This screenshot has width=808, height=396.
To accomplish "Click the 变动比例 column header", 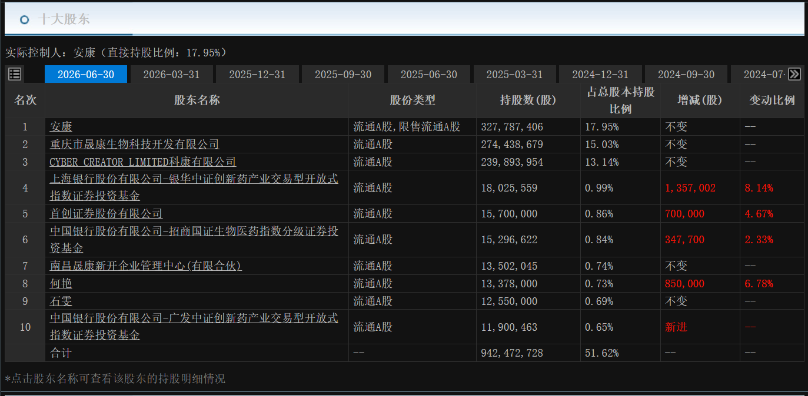I will click(x=772, y=100).
